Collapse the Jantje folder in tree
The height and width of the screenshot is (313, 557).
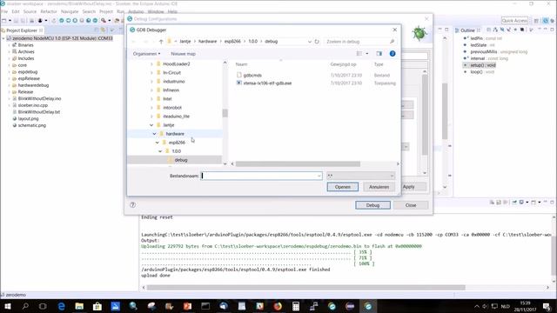pyautogui.click(x=151, y=125)
